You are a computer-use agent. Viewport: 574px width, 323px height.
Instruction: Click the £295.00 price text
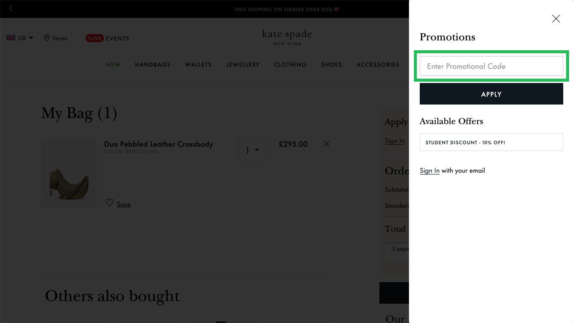pyautogui.click(x=293, y=144)
